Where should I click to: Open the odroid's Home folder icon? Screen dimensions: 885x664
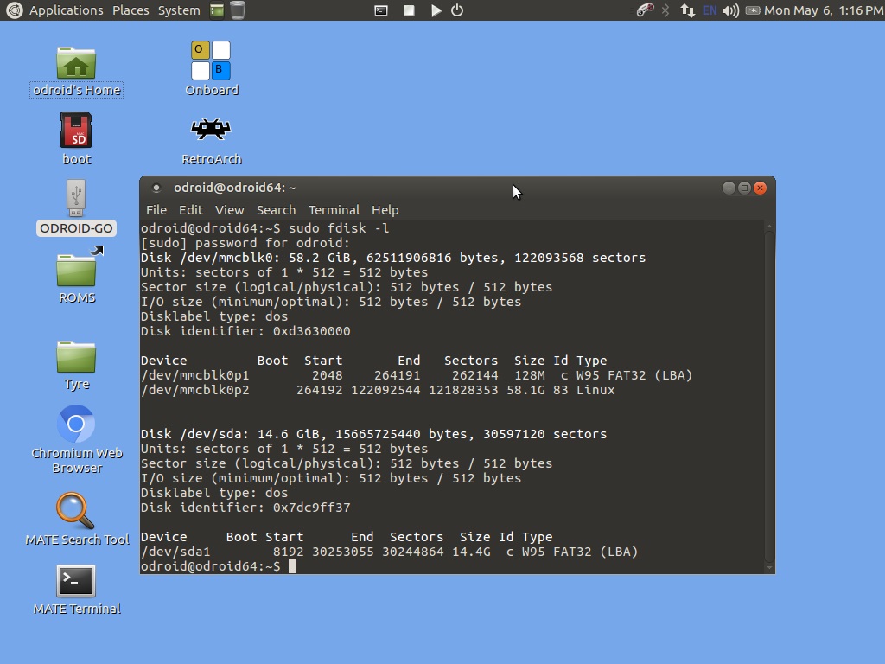coord(76,64)
